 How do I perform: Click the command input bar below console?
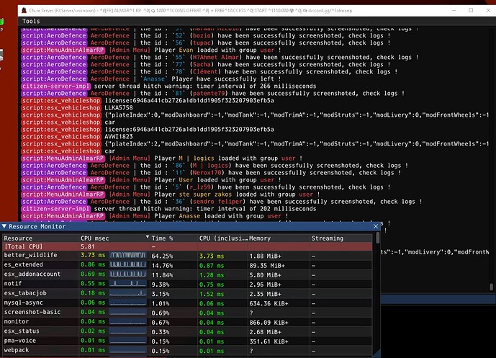(438, 299)
